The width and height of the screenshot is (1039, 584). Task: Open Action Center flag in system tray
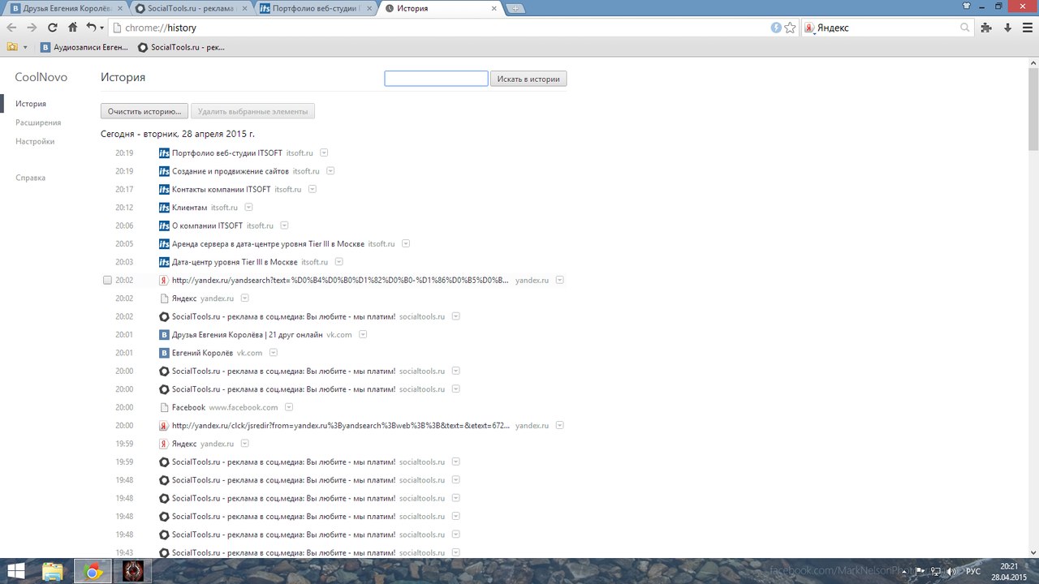tap(921, 571)
